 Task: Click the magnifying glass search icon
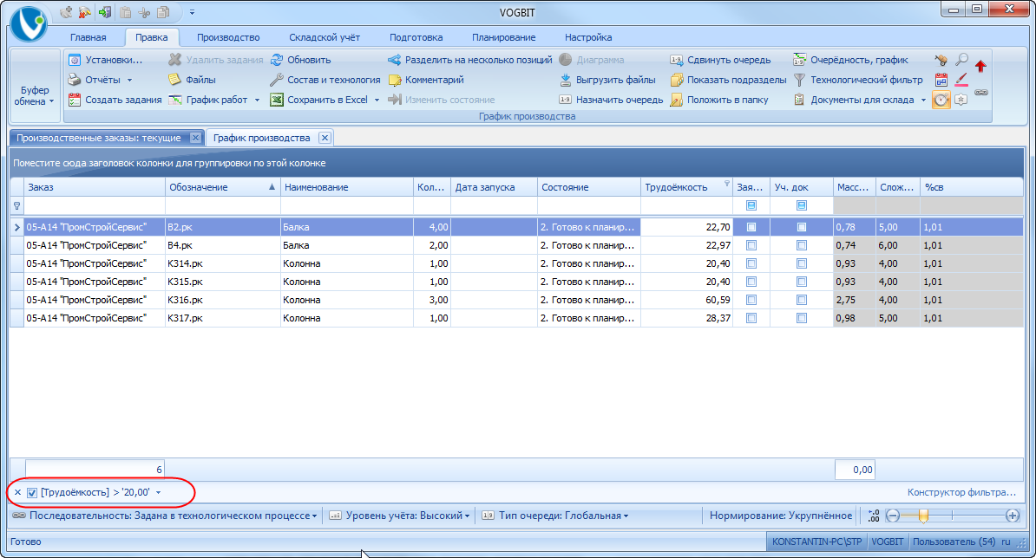tap(961, 61)
